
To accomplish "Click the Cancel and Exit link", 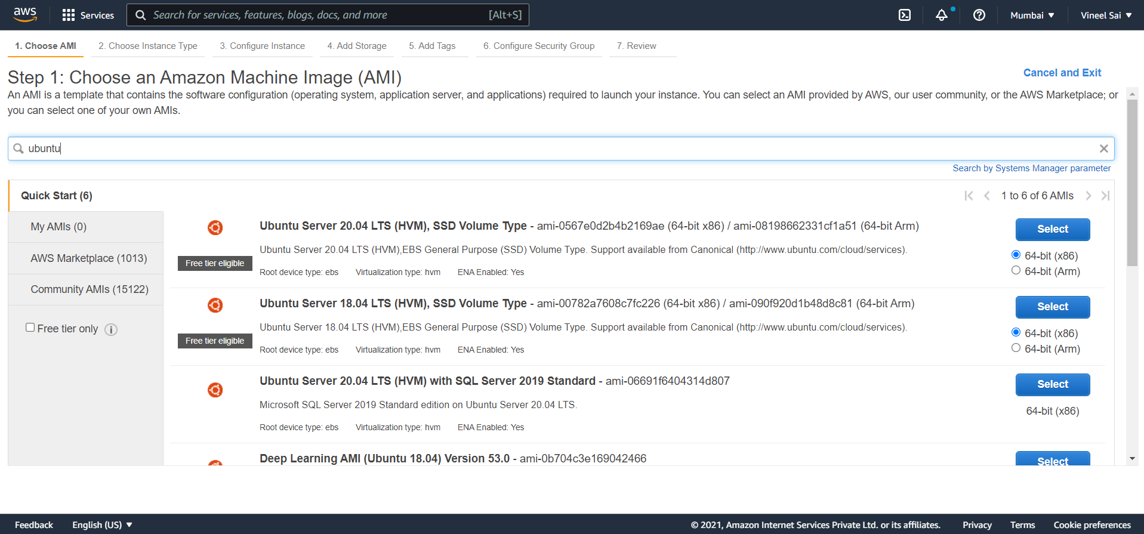I will coord(1062,73).
